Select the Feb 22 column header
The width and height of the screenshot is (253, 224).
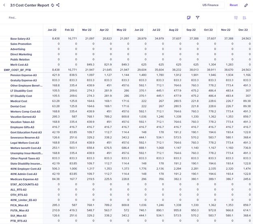pos(69,30)
